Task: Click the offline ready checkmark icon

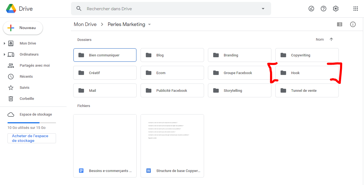Action: [311, 9]
